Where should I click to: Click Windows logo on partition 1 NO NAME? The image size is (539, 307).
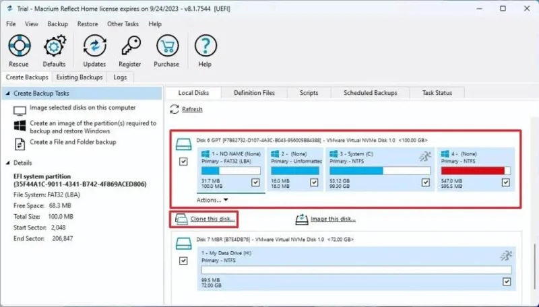pyautogui.click(x=205, y=154)
